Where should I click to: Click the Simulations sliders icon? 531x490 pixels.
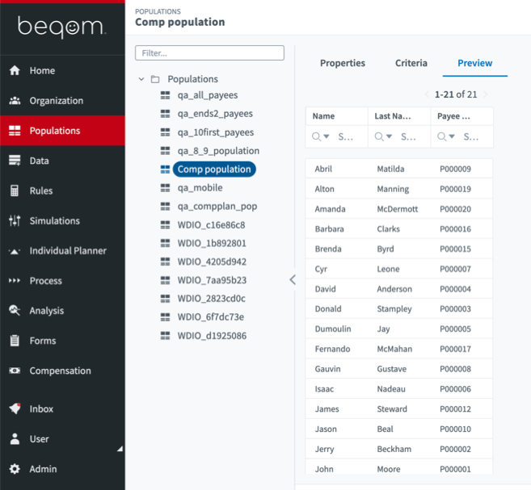[15, 221]
